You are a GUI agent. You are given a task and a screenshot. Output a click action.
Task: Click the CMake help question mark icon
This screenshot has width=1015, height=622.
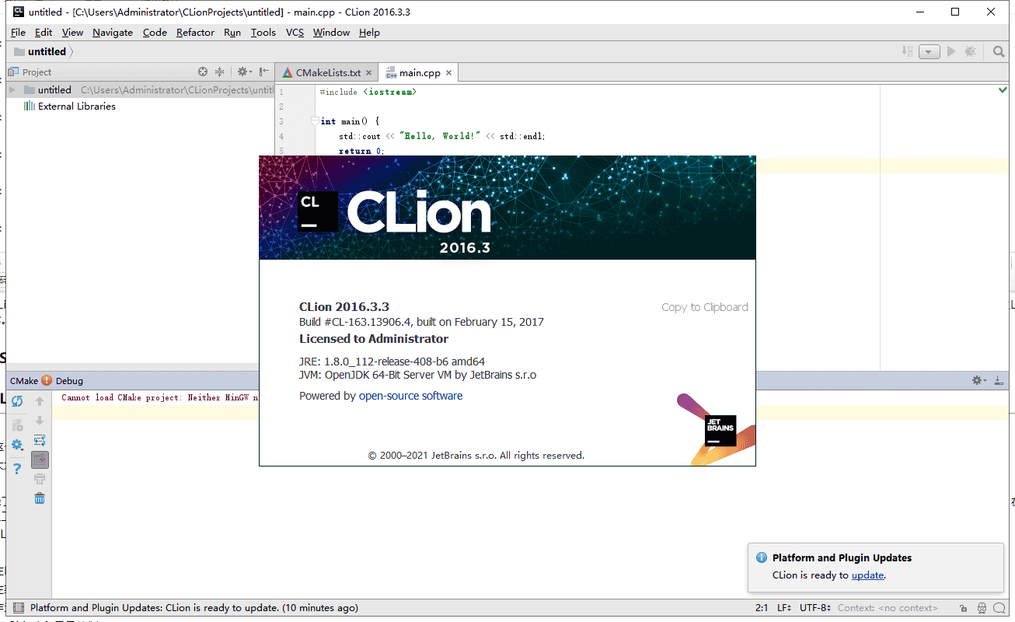[16, 468]
